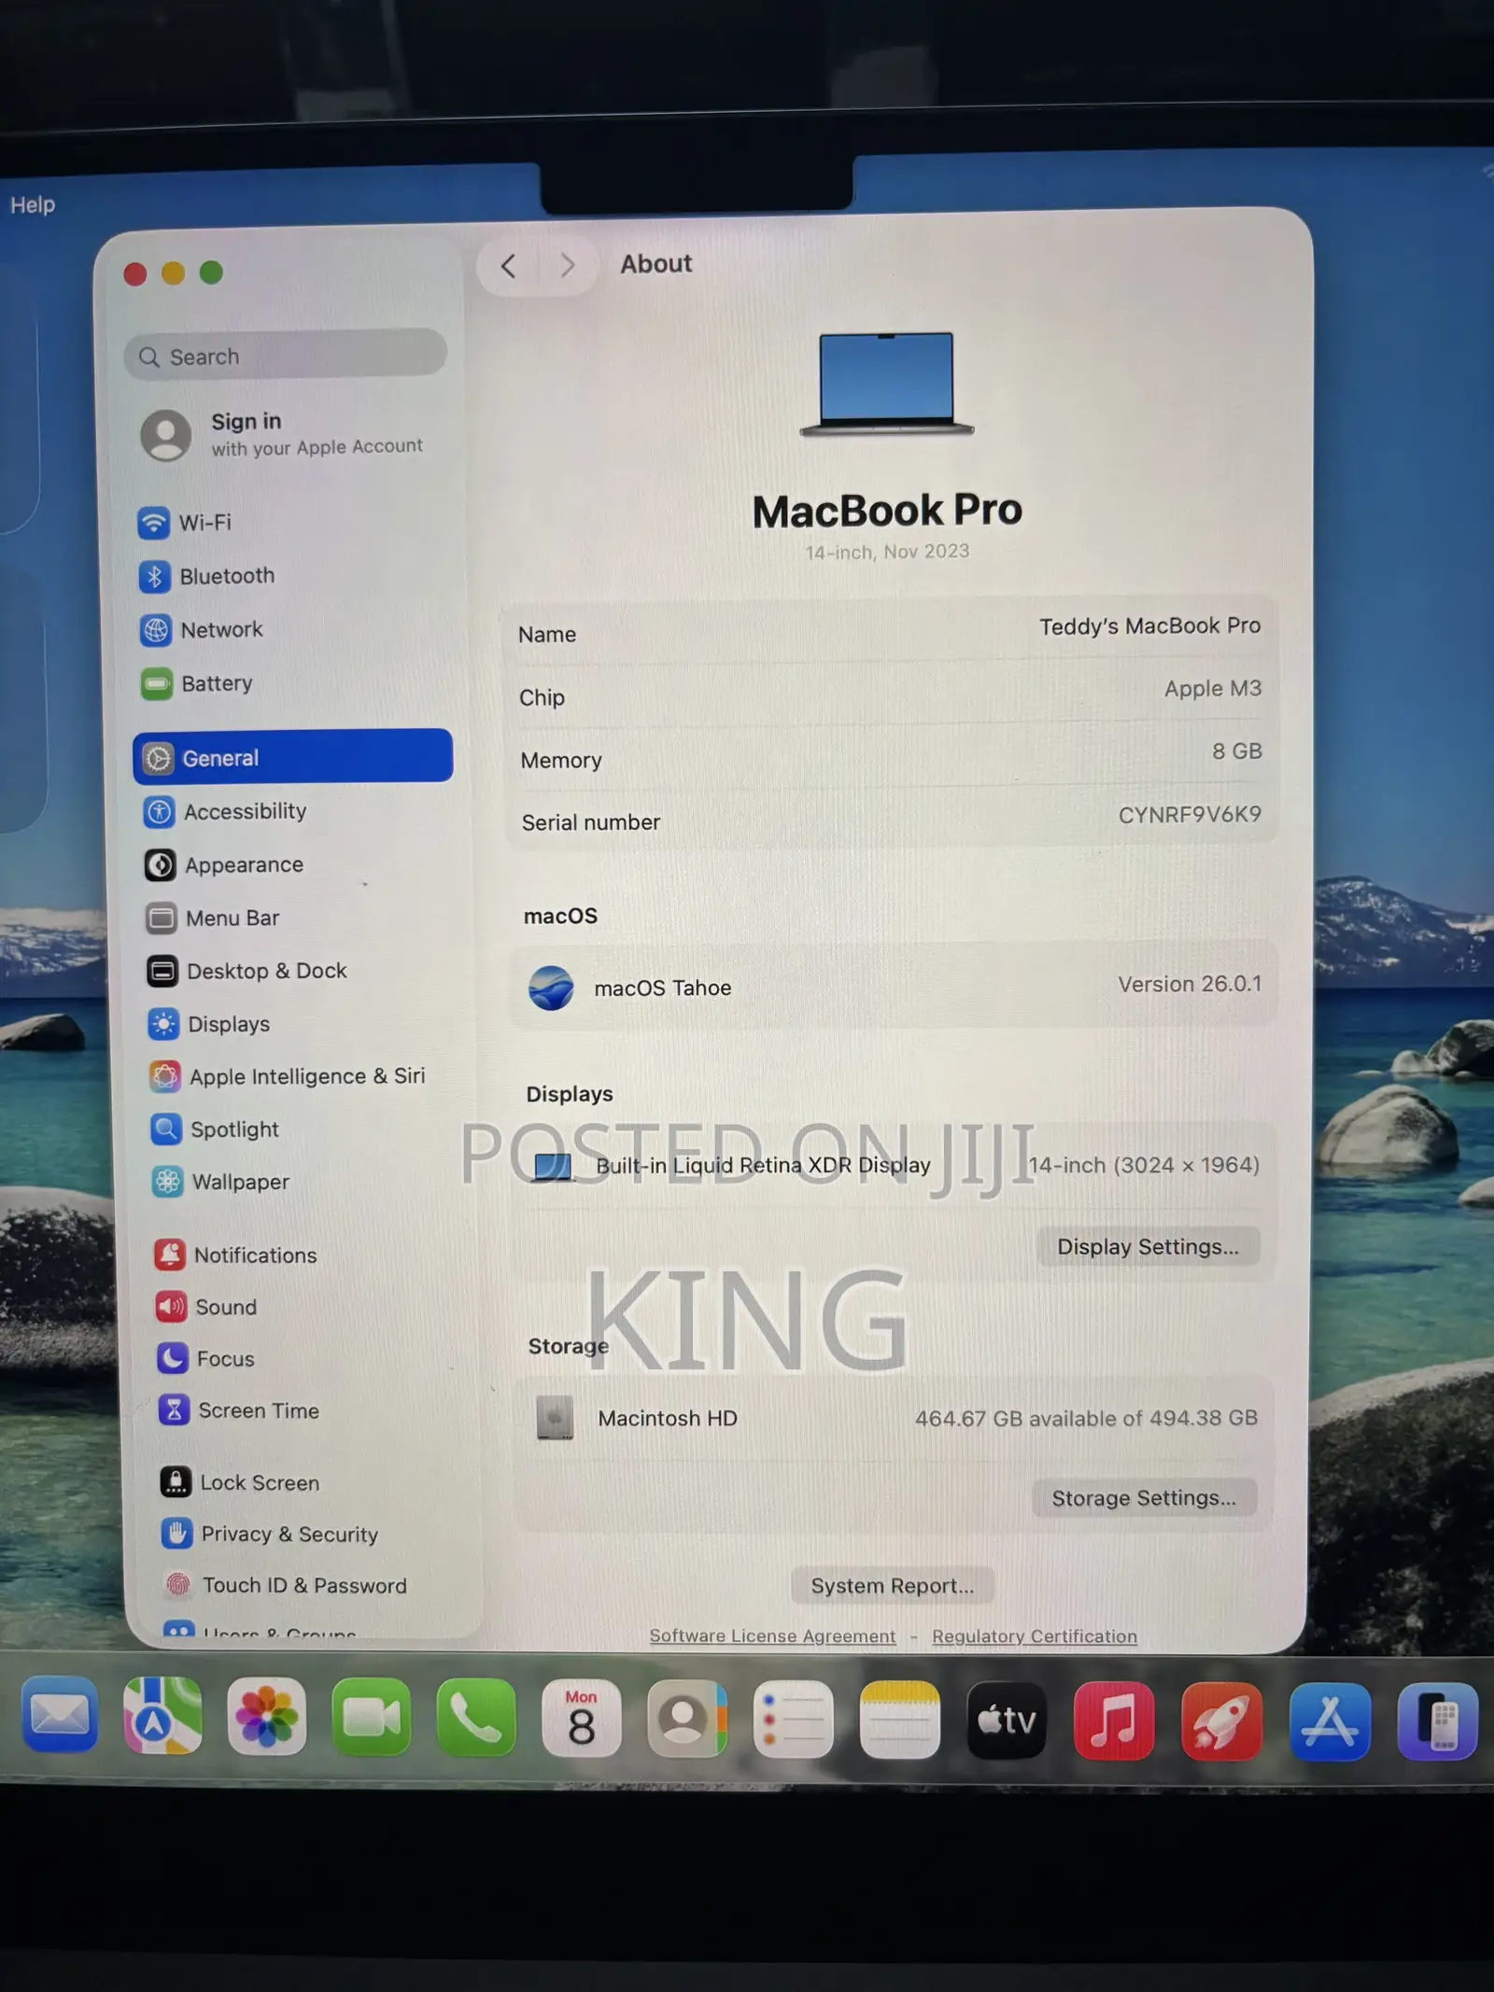Click the MacBook Pro laptop image
This screenshot has height=1992, width=1494.
(x=887, y=384)
